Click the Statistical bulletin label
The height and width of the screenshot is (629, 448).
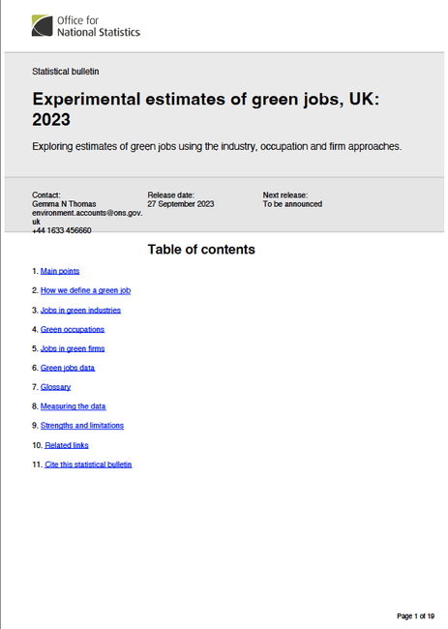[x=66, y=72]
